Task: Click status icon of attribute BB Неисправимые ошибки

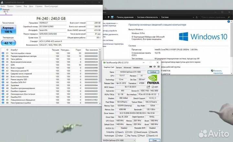Action: [3, 103]
